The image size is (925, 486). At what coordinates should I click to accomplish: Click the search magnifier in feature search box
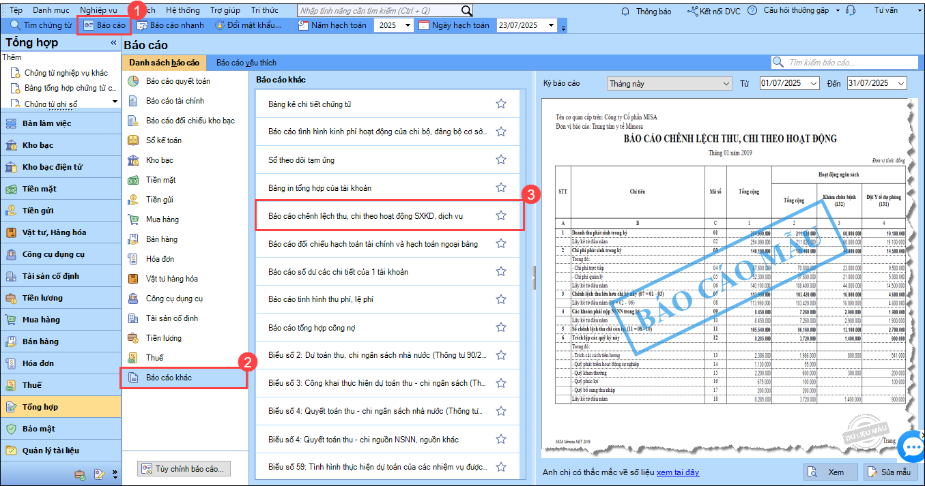click(466, 11)
